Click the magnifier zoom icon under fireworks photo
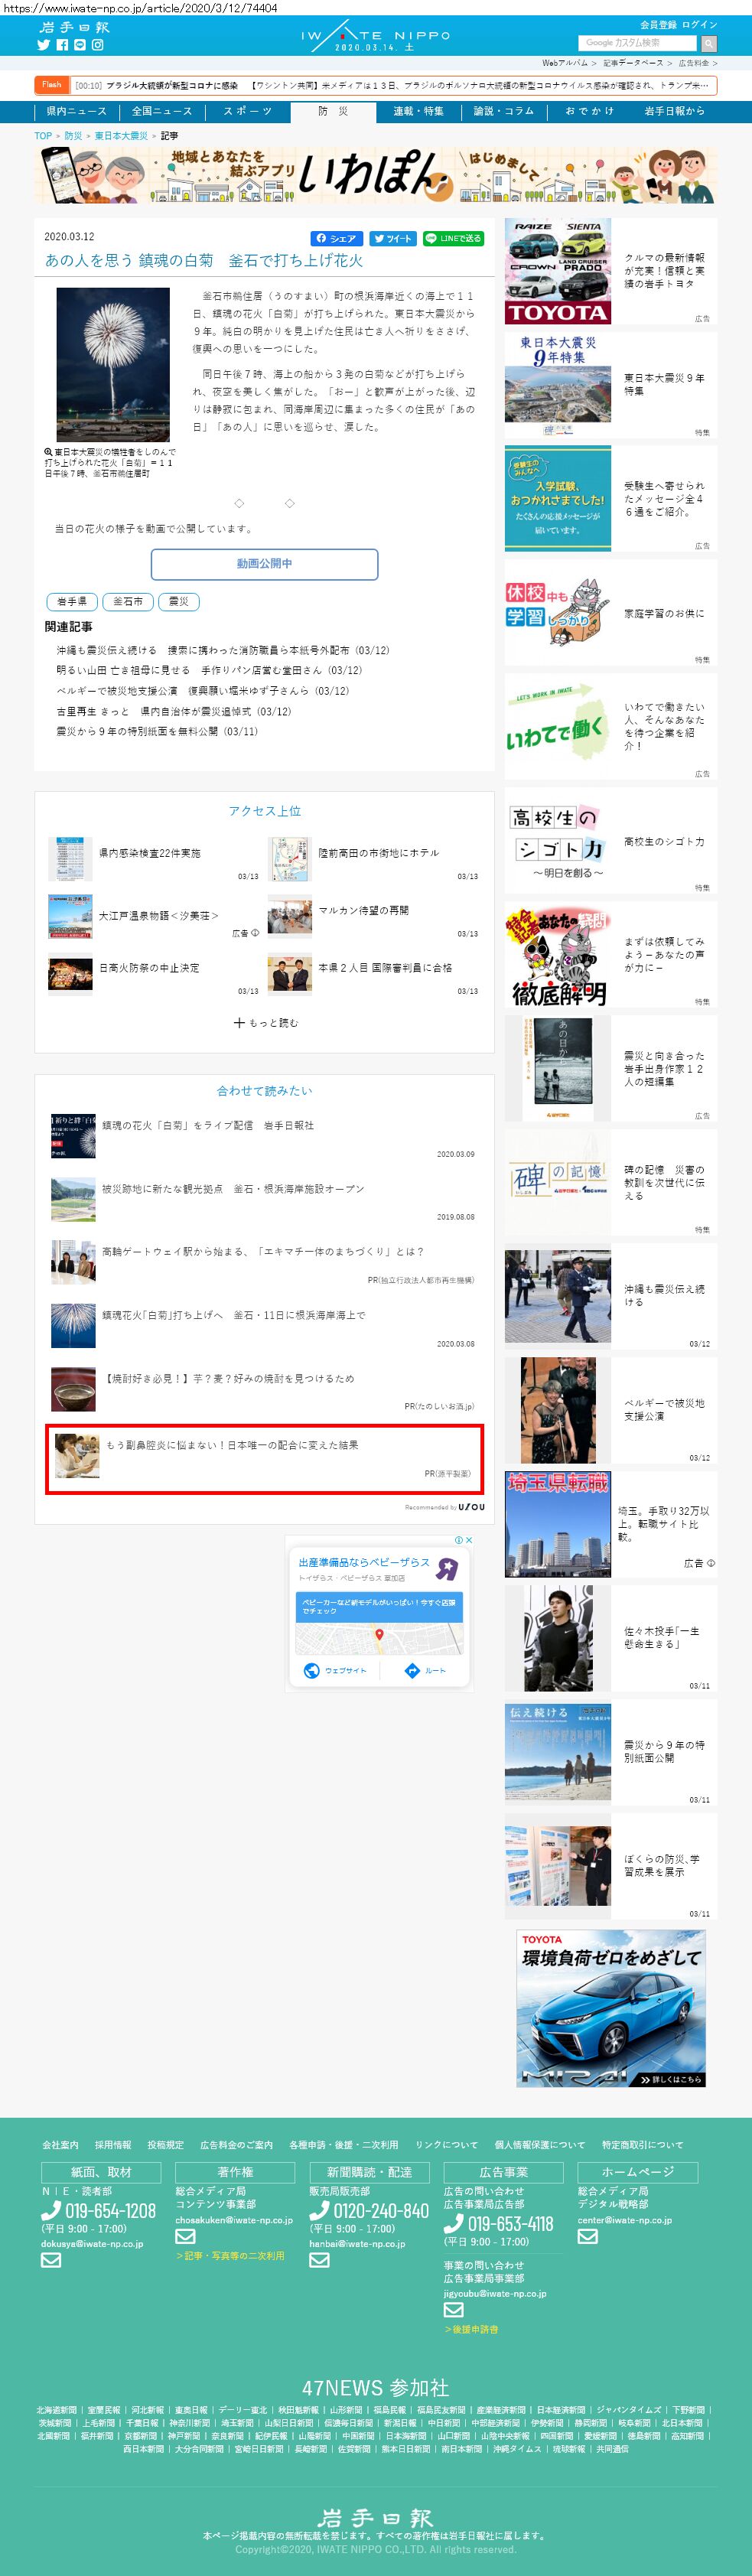The image size is (752, 2576). tap(48, 452)
